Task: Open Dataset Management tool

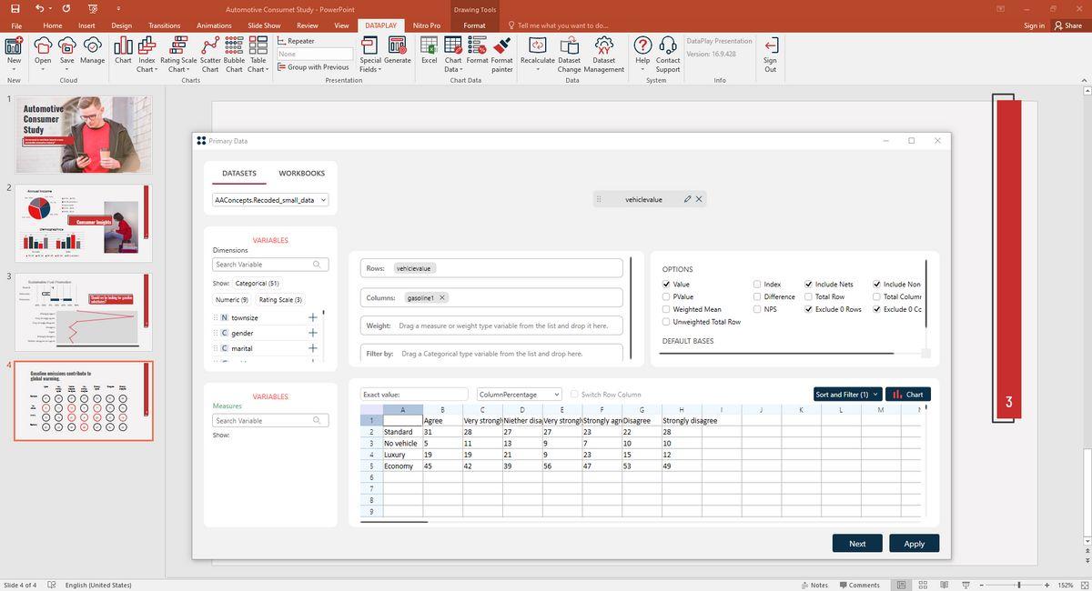Action: [x=603, y=47]
